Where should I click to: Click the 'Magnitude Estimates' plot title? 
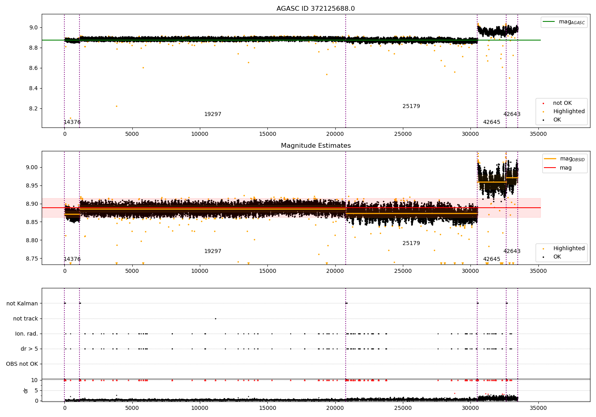pyautogui.click(x=315, y=146)
